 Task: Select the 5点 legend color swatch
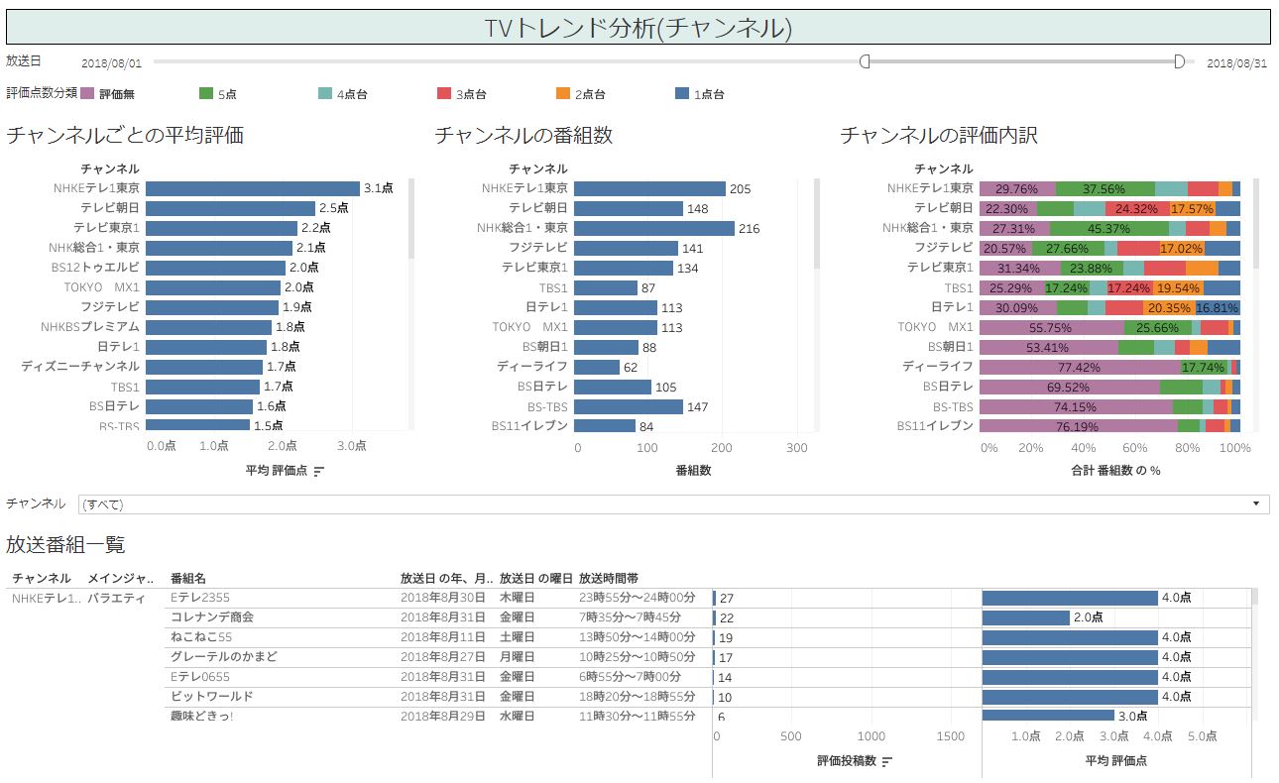coord(206,94)
